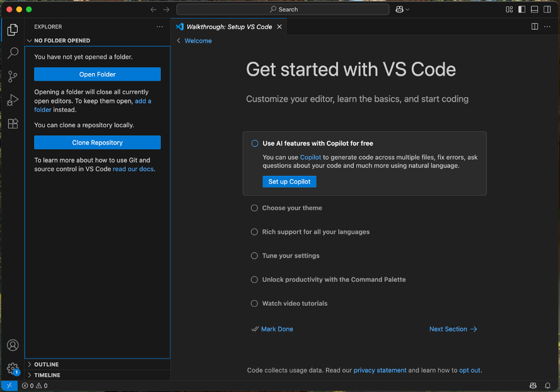Click the Use AI features with Copilot heading
This screenshot has height=392, width=560.
coord(318,144)
